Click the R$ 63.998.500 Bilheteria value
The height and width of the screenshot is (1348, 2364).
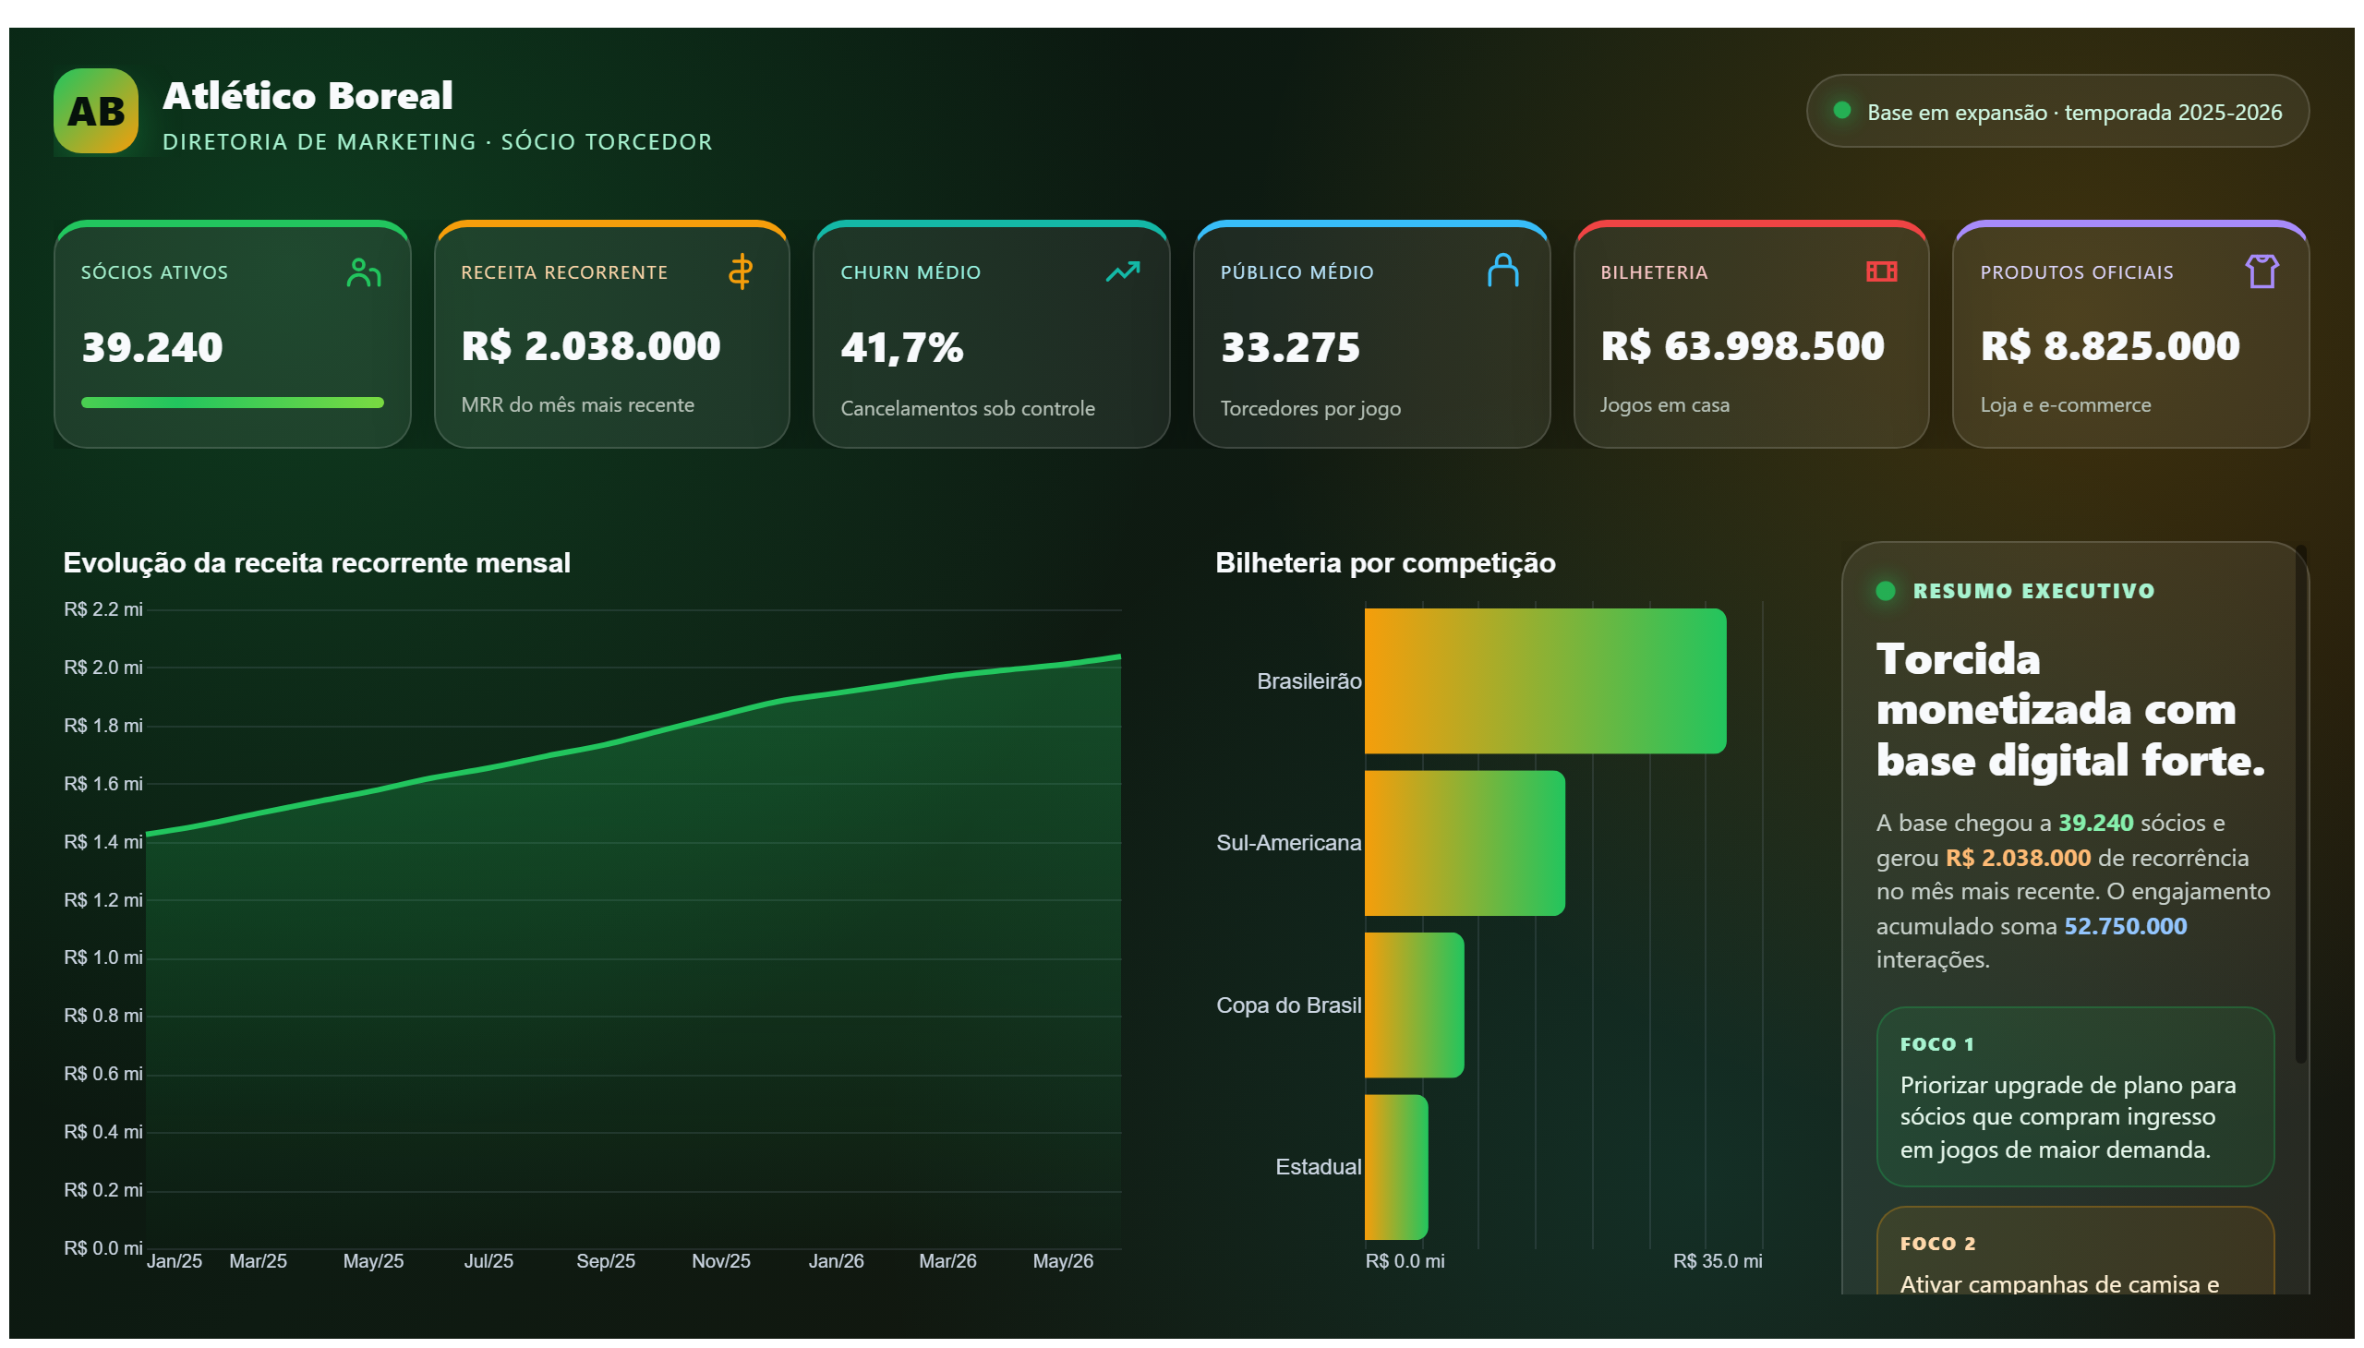[1743, 346]
